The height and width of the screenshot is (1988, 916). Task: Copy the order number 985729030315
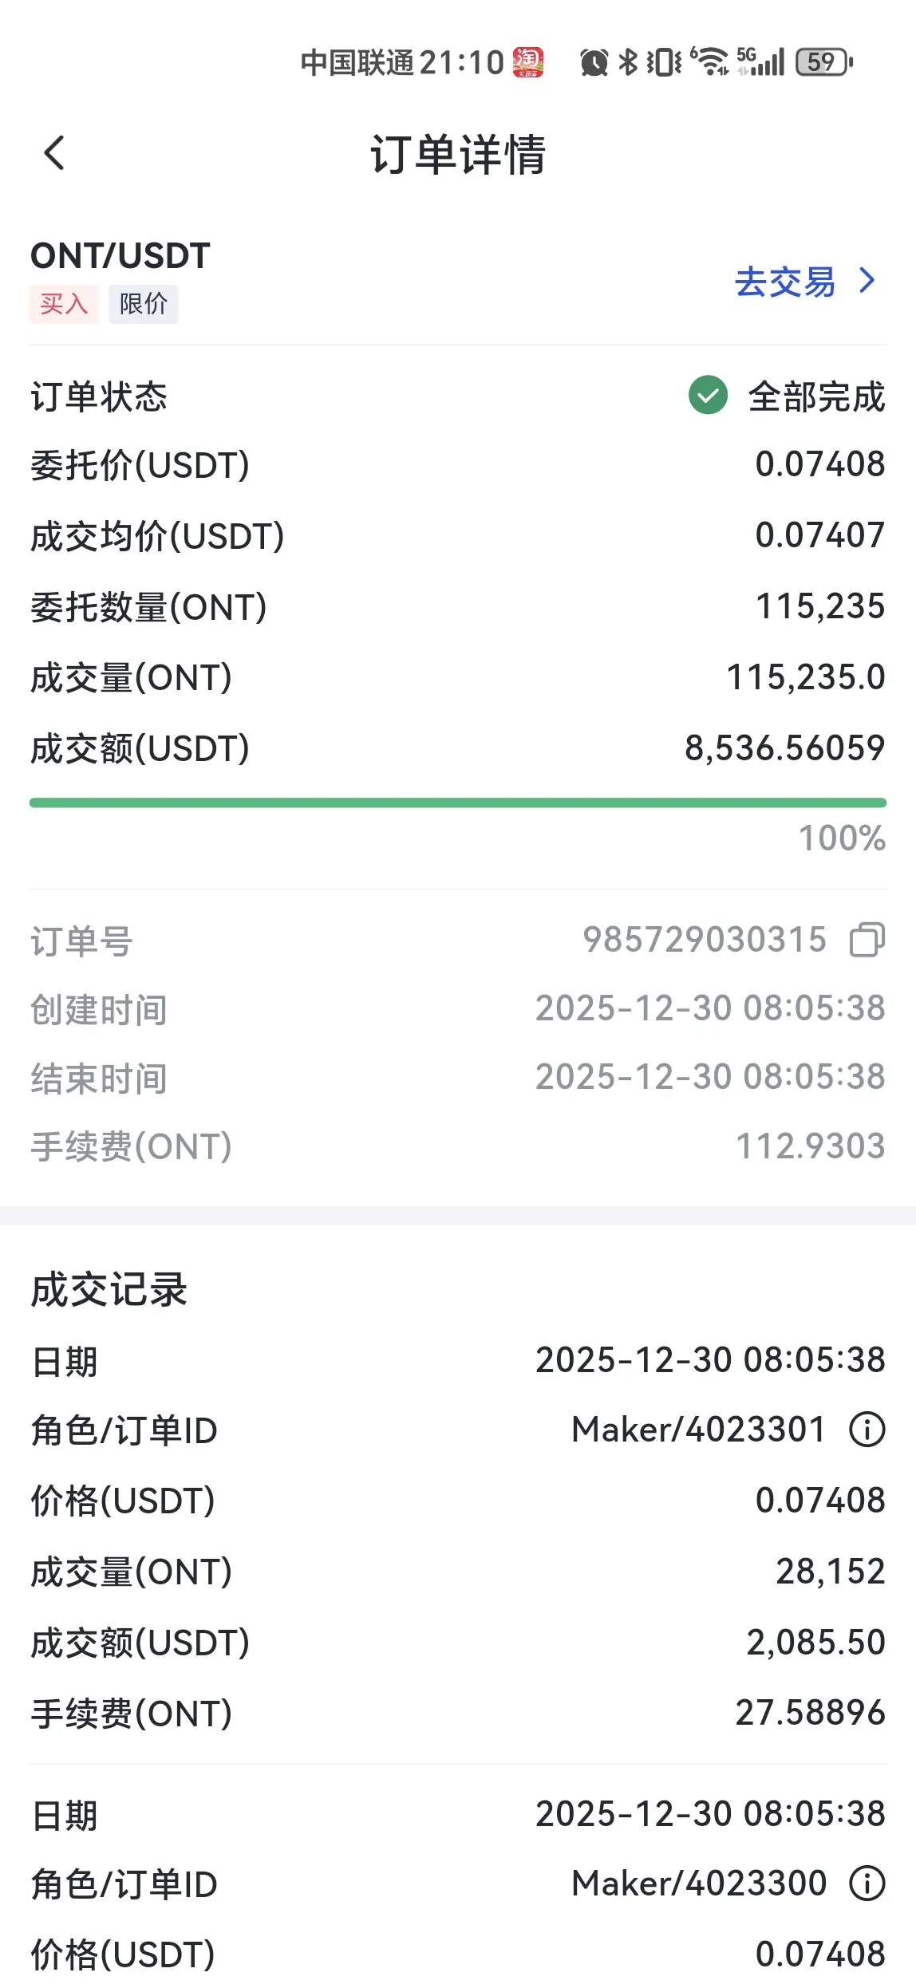click(867, 940)
